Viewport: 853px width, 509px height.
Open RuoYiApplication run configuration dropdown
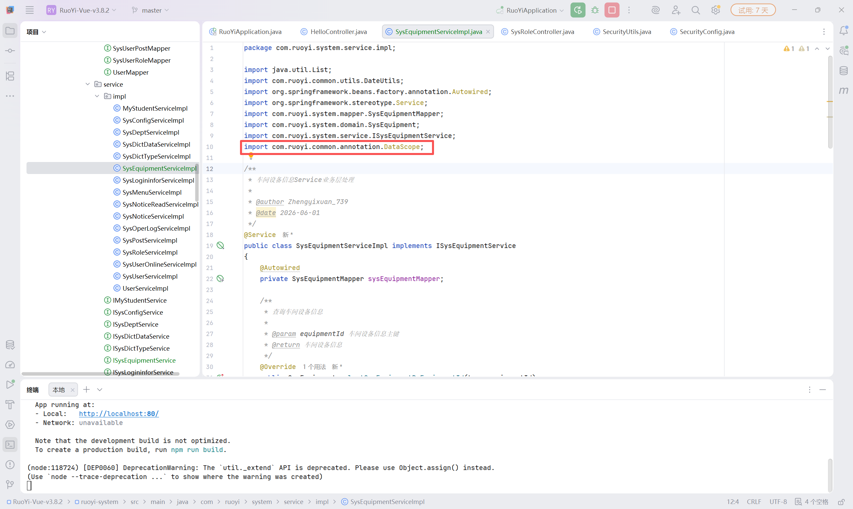point(530,10)
